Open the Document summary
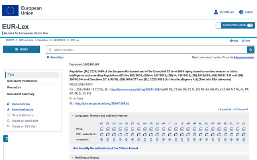Screen dimensions: 257x160 21,94
